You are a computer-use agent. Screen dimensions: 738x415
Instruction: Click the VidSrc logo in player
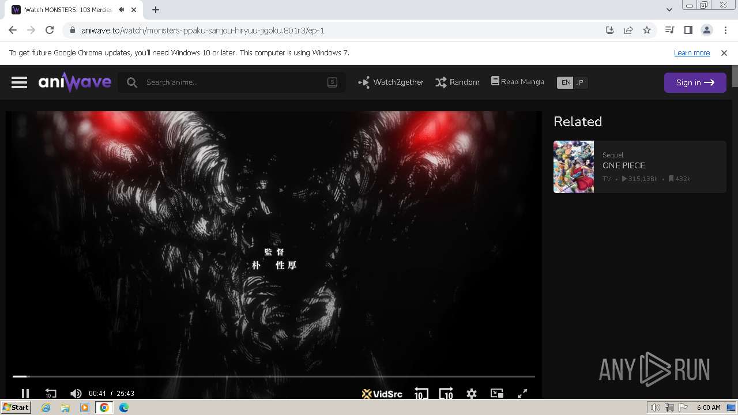click(x=382, y=394)
